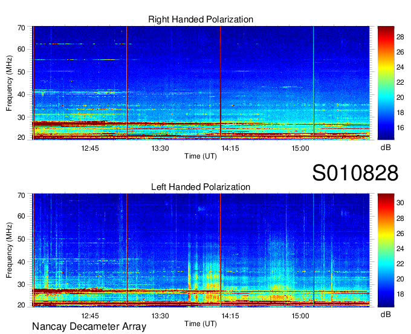Click the Left Handed Polarization title
Screen dimensions: 411x334
click(x=201, y=187)
